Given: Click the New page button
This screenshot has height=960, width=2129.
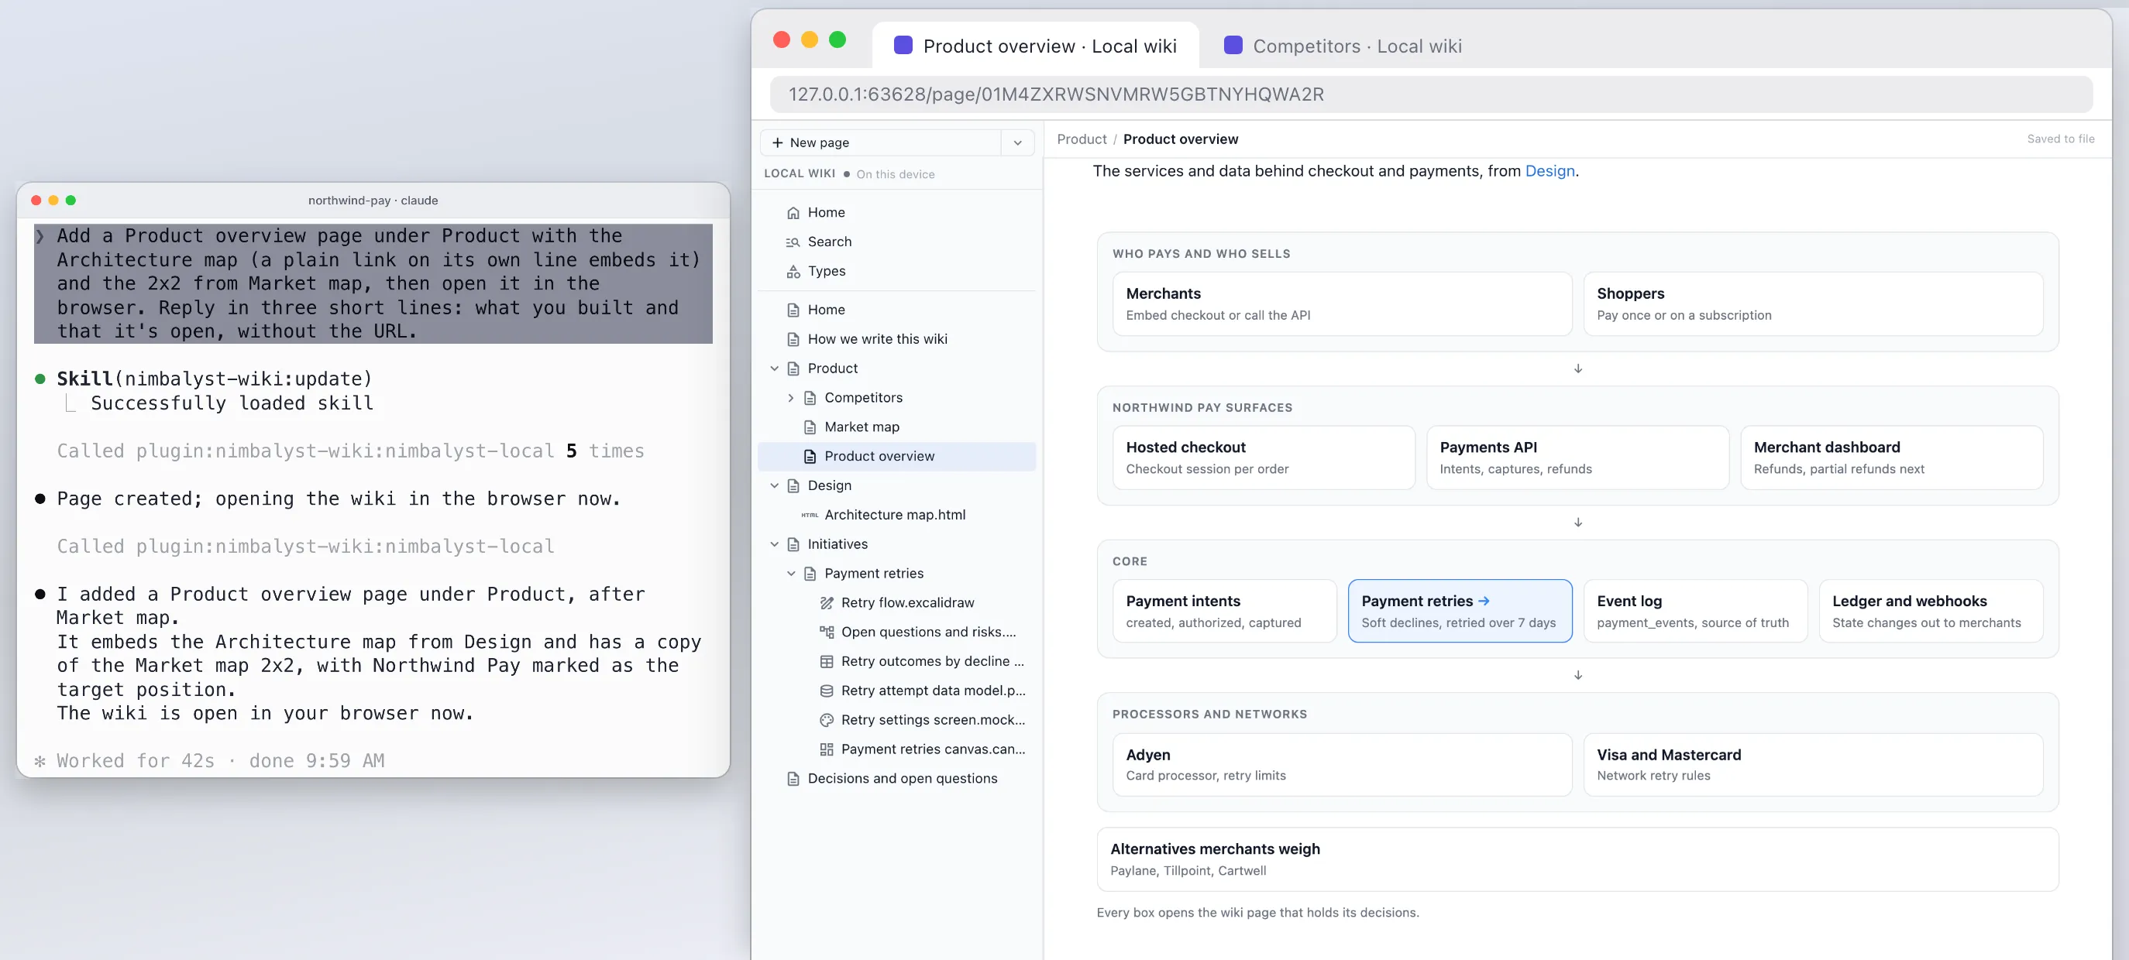Looking at the screenshot, I should tap(881, 142).
